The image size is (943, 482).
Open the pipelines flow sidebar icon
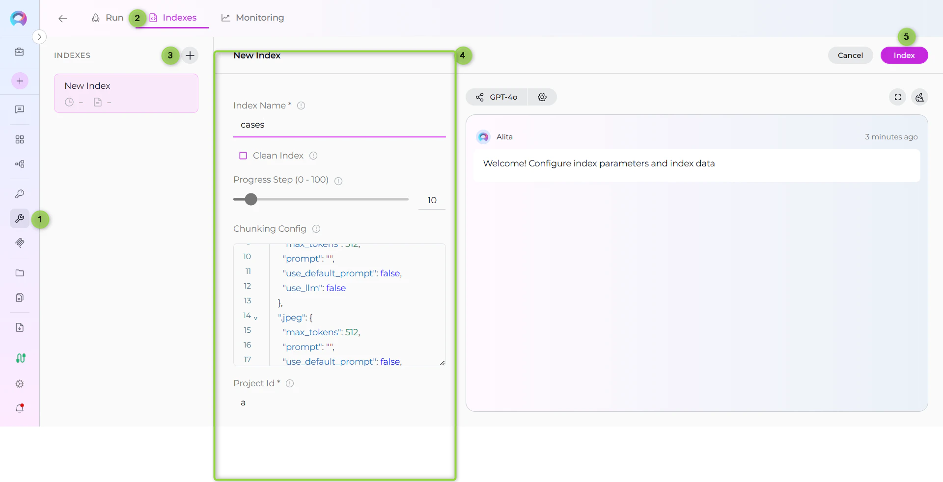click(20, 164)
